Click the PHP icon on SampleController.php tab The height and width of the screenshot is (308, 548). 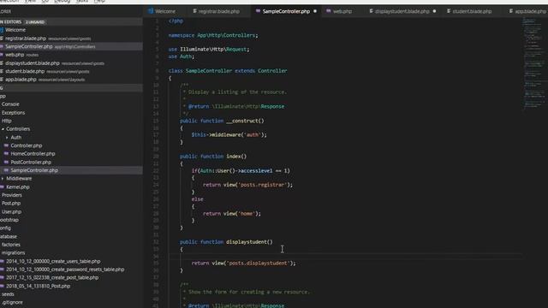(x=258, y=11)
